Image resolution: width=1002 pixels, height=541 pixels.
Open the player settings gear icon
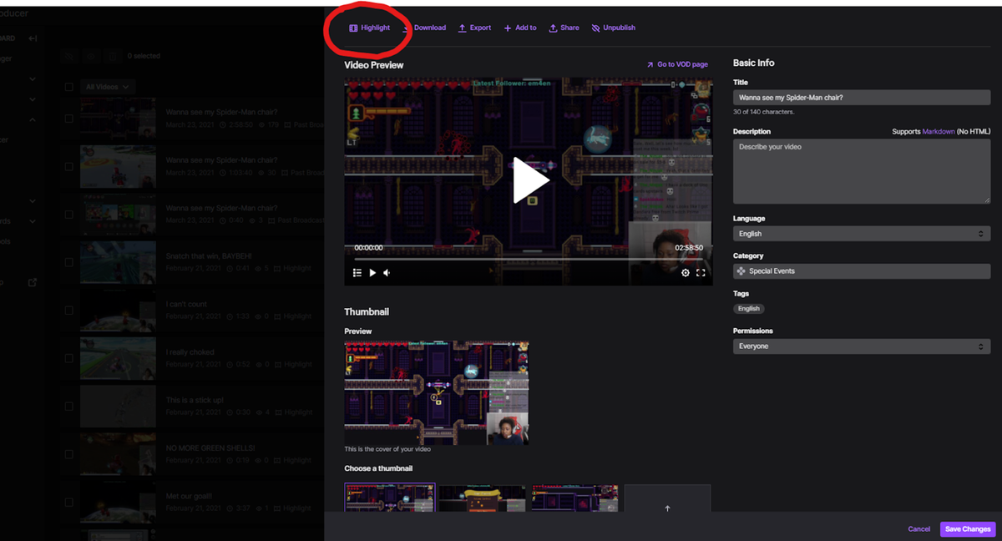click(686, 273)
